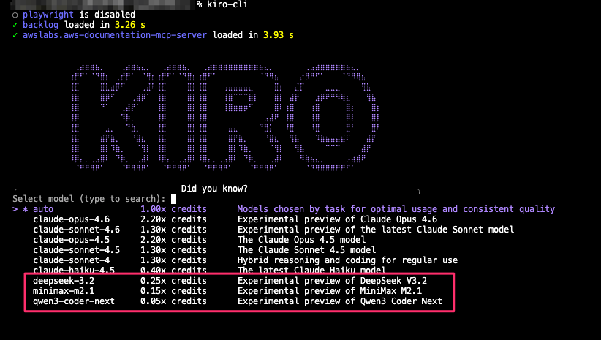This screenshot has height=340, width=601.
Task: Click 'Experimental preview of Qwen3 Coder Next'
Action: [x=339, y=301]
